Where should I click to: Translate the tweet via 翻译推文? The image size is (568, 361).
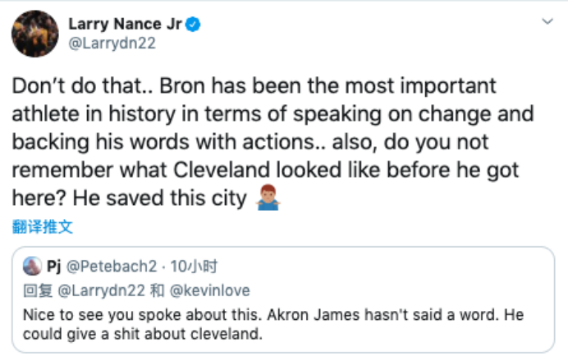coord(43,226)
